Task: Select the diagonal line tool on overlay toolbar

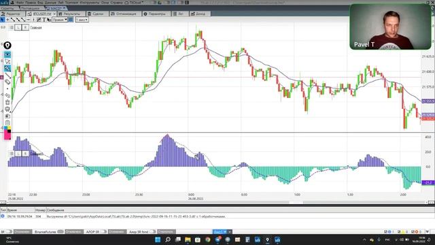Action: coord(7,76)
